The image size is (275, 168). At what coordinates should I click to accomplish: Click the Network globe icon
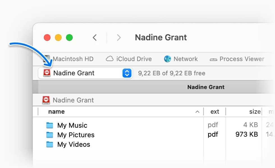(168, 59)
